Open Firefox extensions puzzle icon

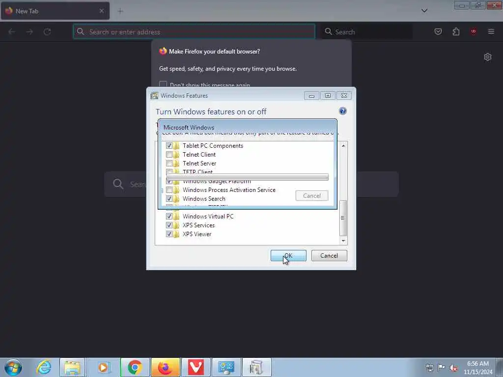point(456,31)
